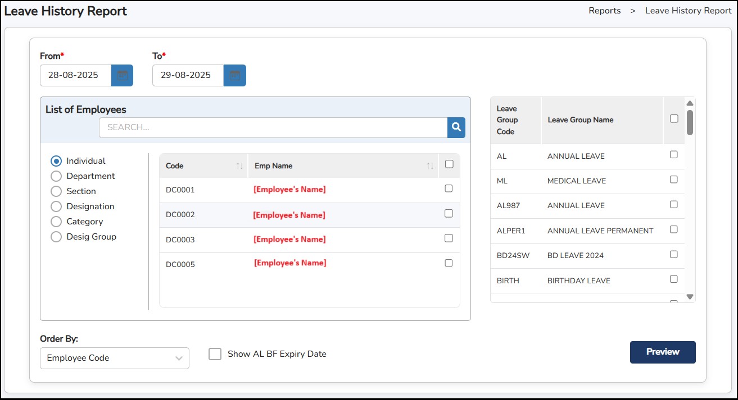Enable Show AL BF Expiry Date

(x=215, y=354)
